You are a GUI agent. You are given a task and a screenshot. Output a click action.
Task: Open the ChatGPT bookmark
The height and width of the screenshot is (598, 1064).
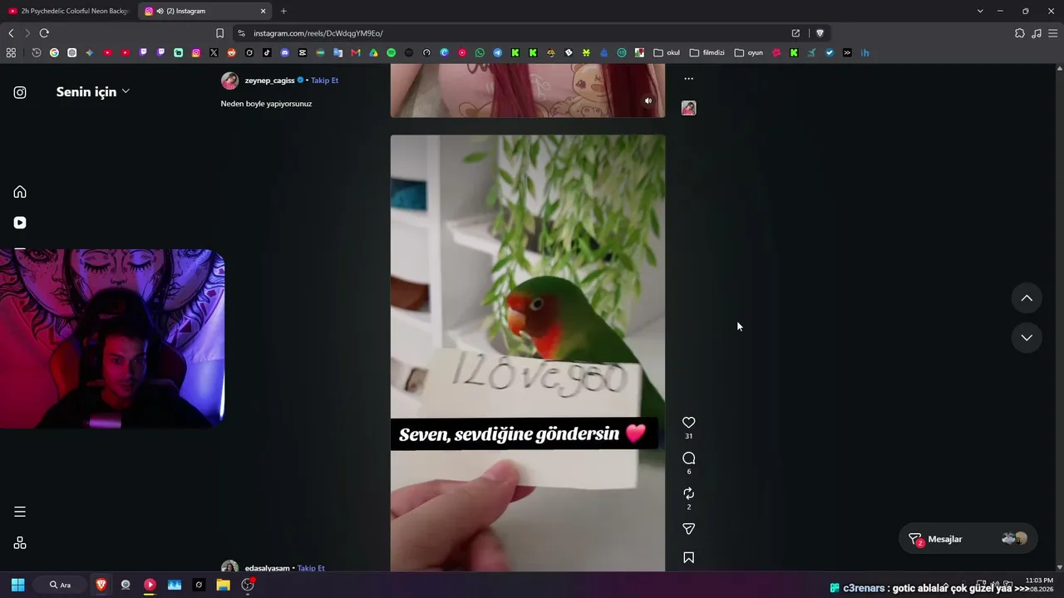click(72, 52)
